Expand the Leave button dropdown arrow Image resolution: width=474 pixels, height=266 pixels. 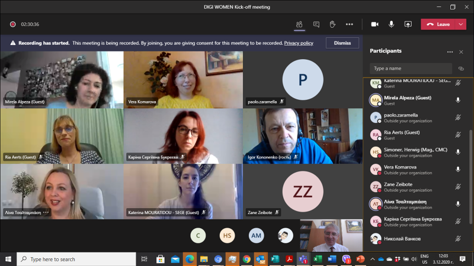(461, 24)
